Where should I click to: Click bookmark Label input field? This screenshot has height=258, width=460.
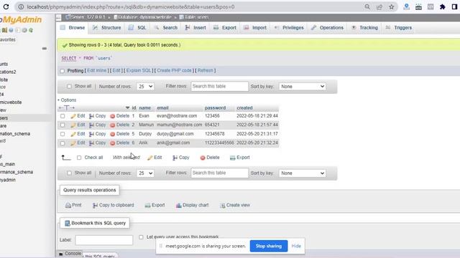coord(103,240)
